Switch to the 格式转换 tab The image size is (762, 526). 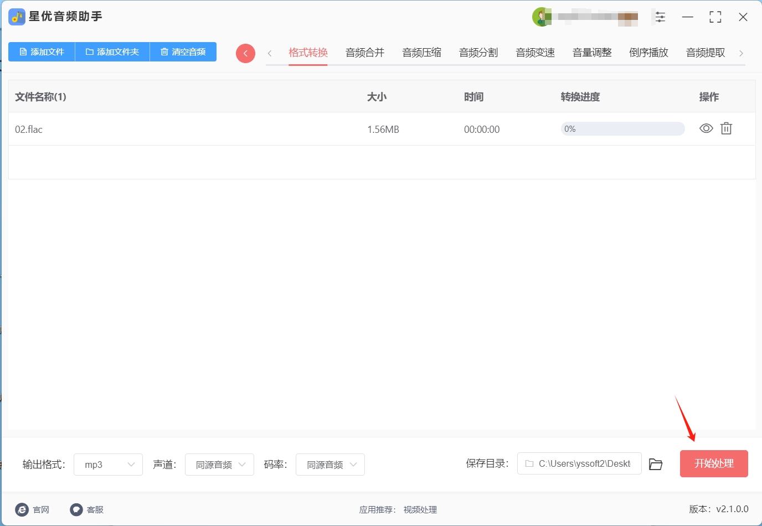point(308,53)
